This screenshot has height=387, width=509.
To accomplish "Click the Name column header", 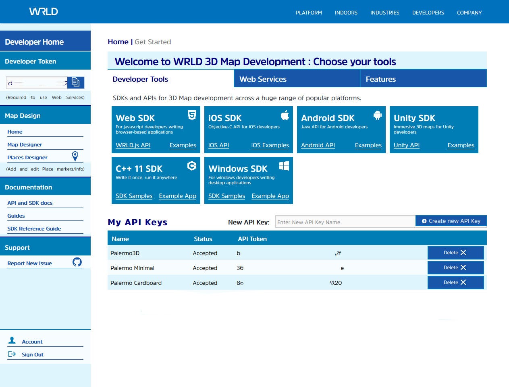I will [120, 239].
